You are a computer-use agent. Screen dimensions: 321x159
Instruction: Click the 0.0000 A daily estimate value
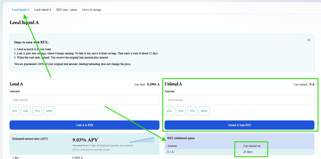pyautogui.click(x=78, y=158)
